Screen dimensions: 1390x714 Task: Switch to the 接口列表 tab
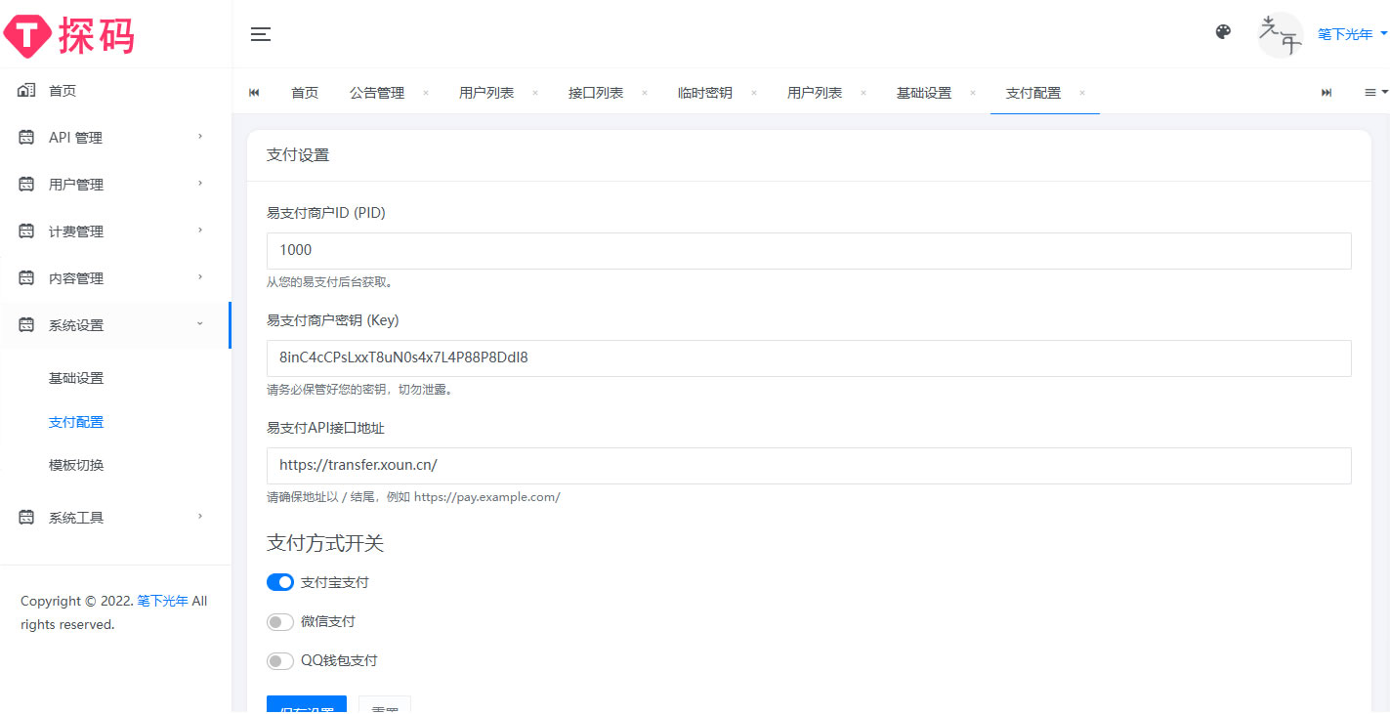pos(596,93)
